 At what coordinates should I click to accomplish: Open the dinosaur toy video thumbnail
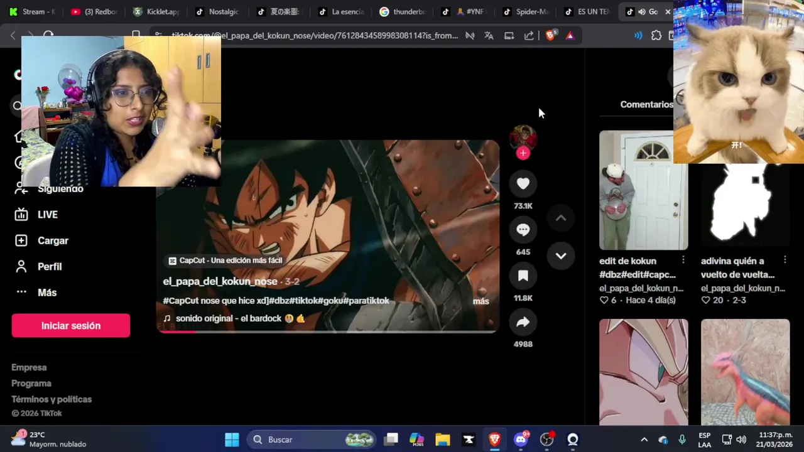745,372
